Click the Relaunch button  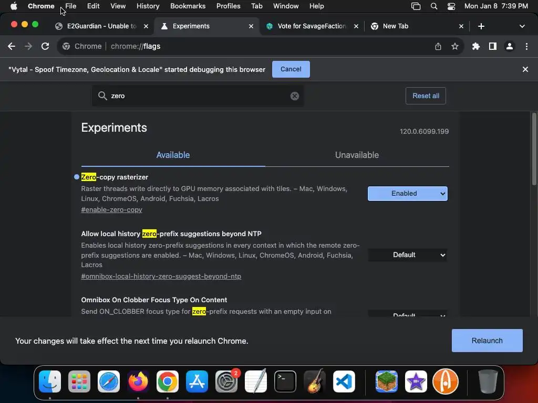click(x=487, y=341)
